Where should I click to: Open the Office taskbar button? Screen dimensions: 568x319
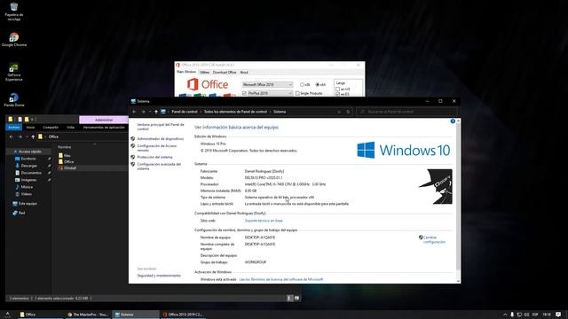pos(40,315)
